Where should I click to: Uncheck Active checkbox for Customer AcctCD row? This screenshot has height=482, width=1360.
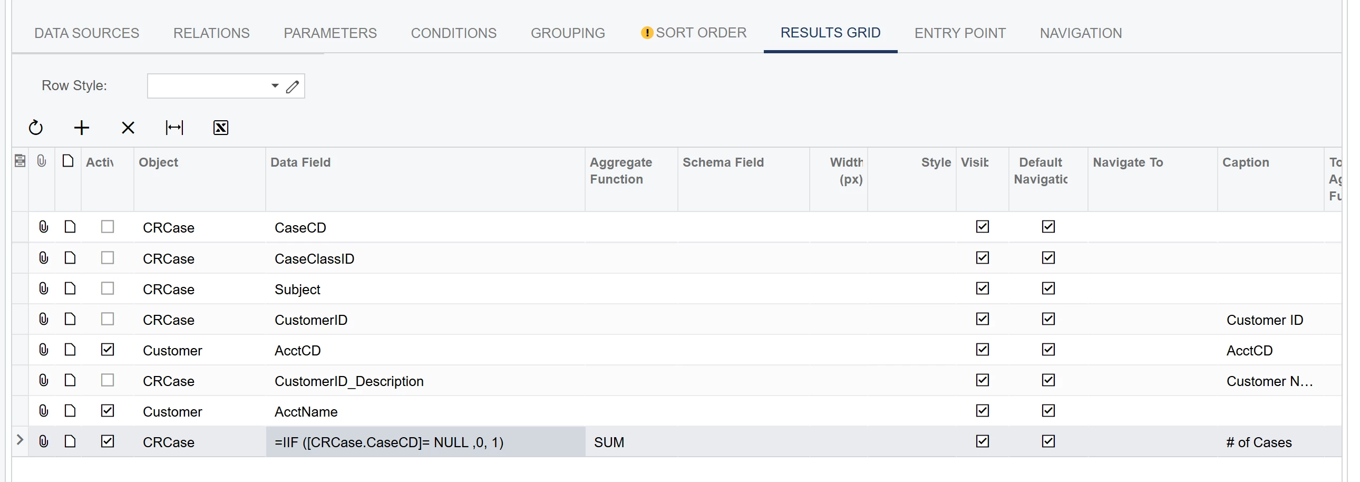pos(107,350)
